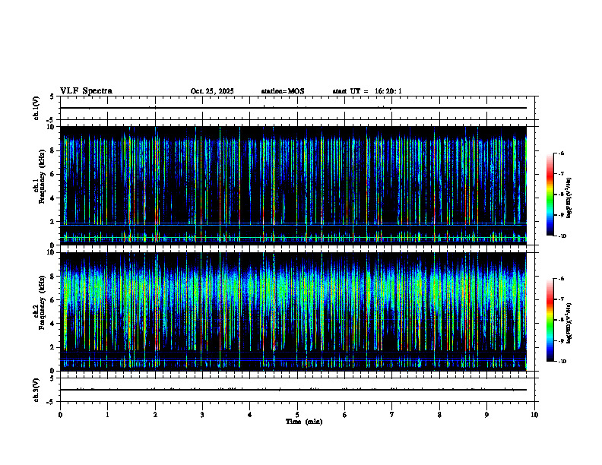Image resolution: width=602 pixels, height=465 pixels.
Task: Click the "5" upper tick of ch.1(V) axis
Action: coord(52,96)
